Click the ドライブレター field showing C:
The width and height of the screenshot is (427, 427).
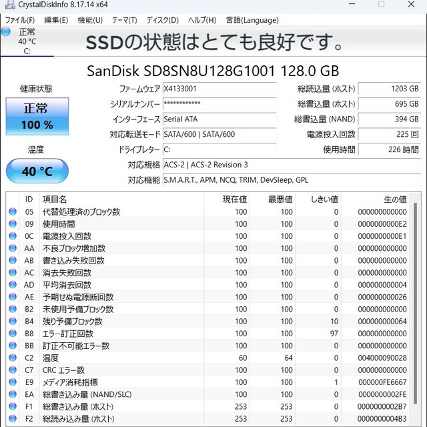[x=220, y=149]
